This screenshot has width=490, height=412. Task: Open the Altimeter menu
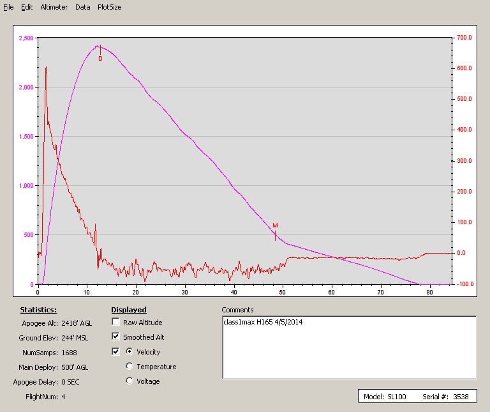pos(53,7)
